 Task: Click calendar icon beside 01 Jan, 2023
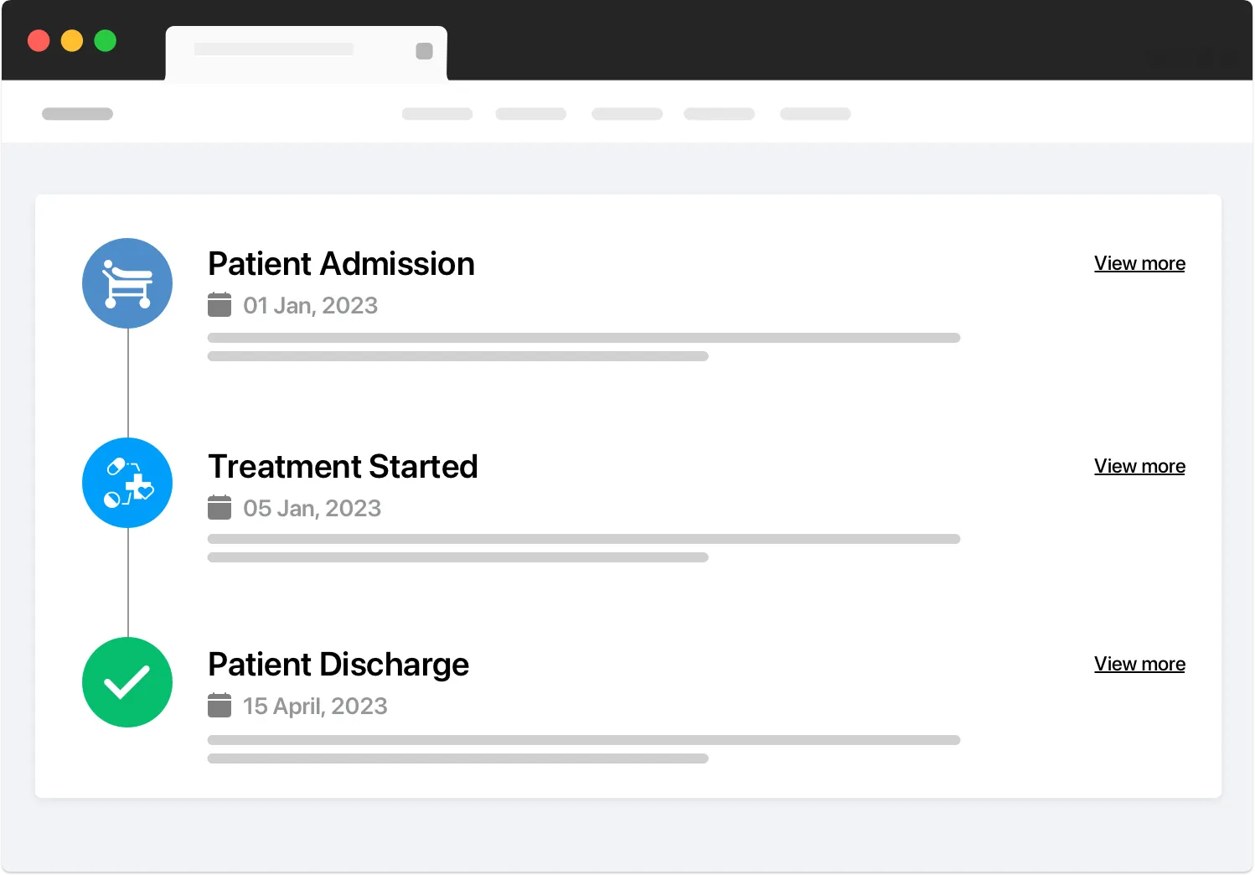click(x=219, y=305)
